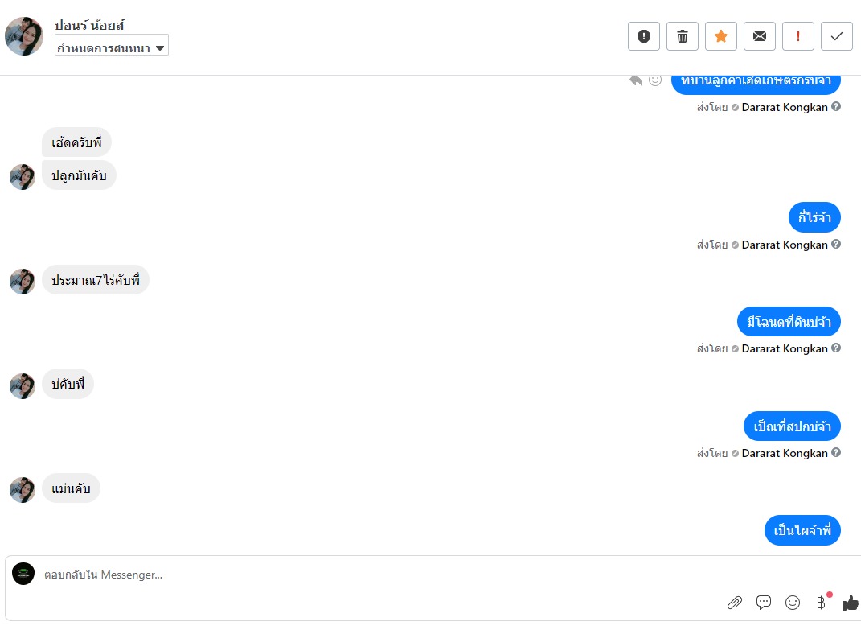This screenshot has height=626, width=861.
Task: Toggle the red exclamation priority button
Action: point(798,36)
